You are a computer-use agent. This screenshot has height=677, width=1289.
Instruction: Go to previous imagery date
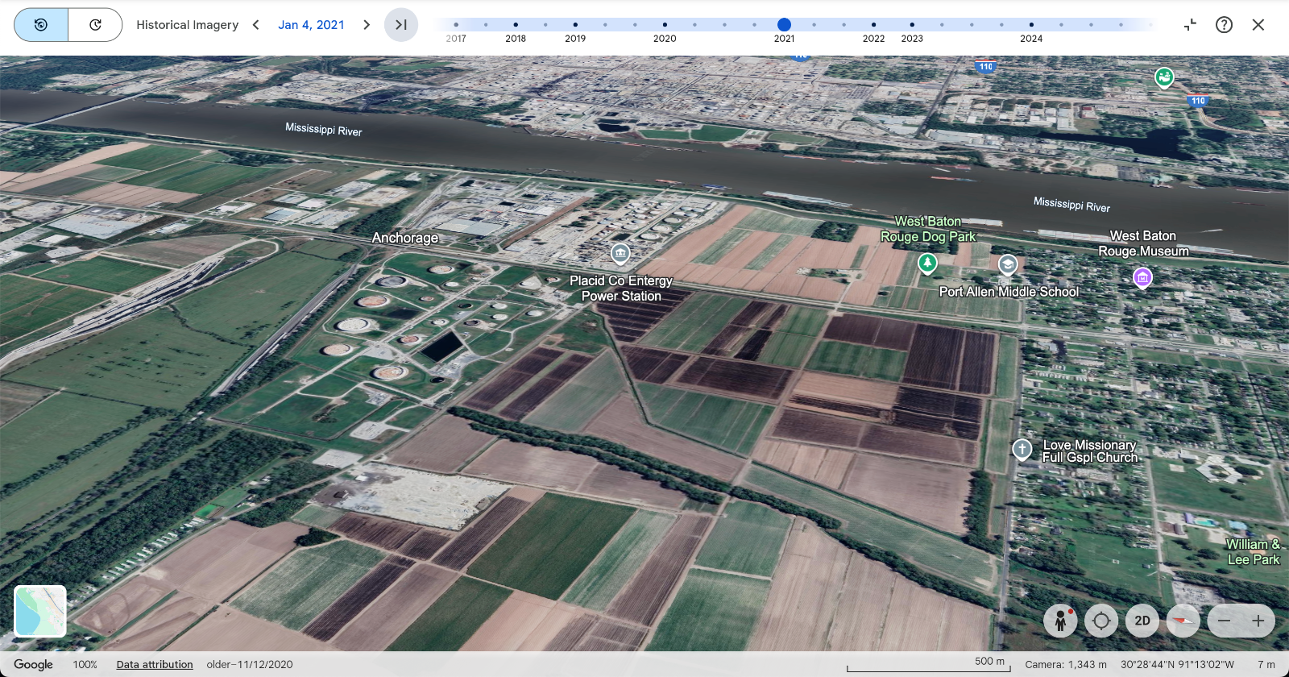point(256,25)
